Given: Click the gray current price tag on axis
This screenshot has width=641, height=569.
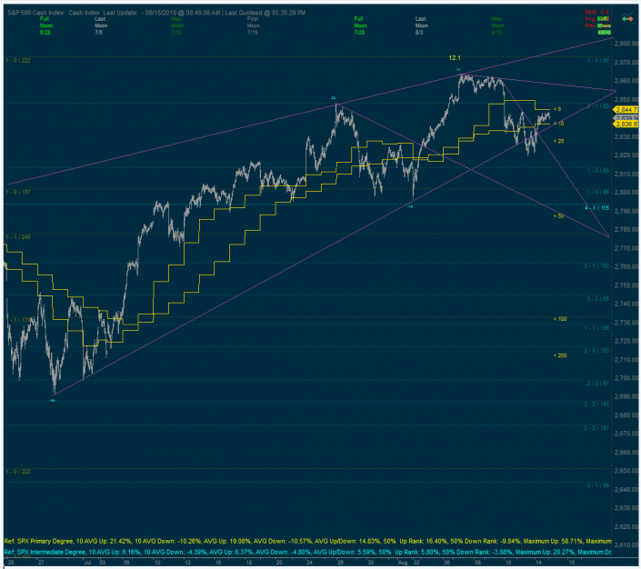Looking at the screenshot, I should point(626,118).
